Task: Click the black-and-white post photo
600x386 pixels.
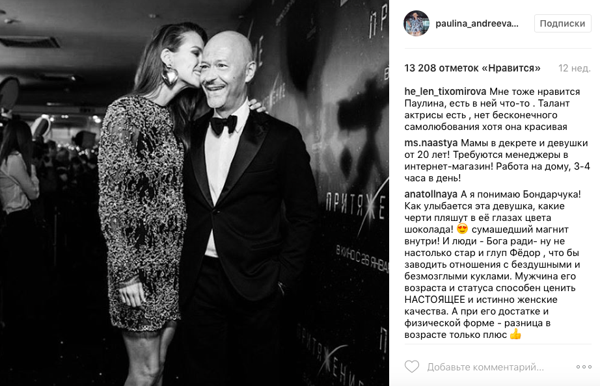Action: (195, 193)
